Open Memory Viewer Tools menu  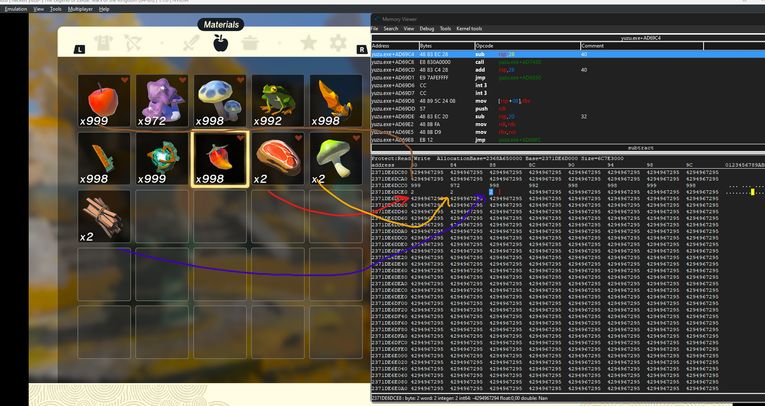pyautogui.click(x=445, y=29)
